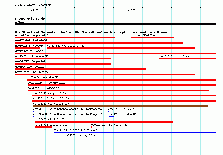
Task: Select the small blue esv3304077 marker
Action: coord(34,111)
